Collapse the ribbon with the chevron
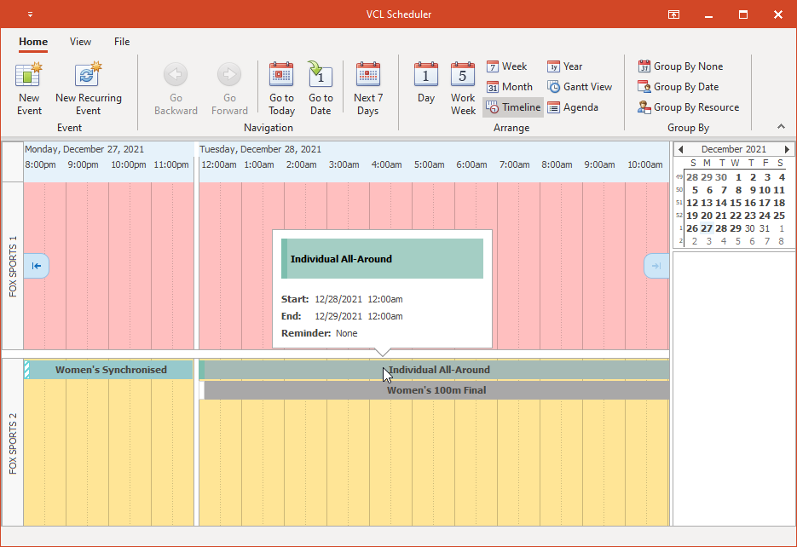 click(x=781, y=125)
